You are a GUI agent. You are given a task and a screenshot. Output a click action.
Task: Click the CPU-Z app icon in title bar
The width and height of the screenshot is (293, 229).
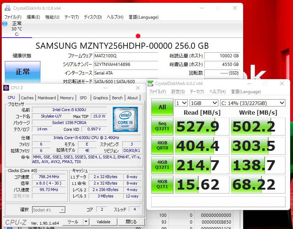[6, 88]
